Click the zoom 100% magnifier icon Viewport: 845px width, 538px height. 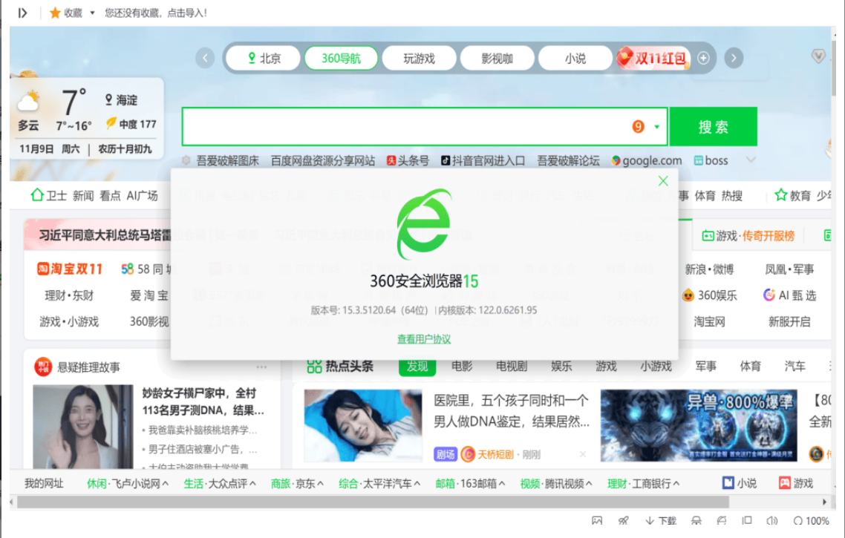[798, 521]
